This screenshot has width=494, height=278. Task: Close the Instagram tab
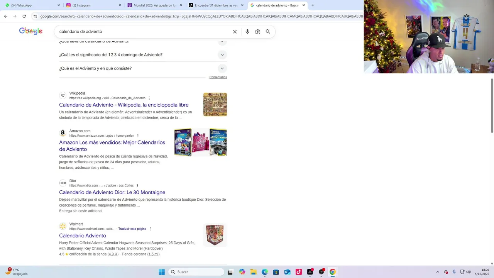click(120, 5)
